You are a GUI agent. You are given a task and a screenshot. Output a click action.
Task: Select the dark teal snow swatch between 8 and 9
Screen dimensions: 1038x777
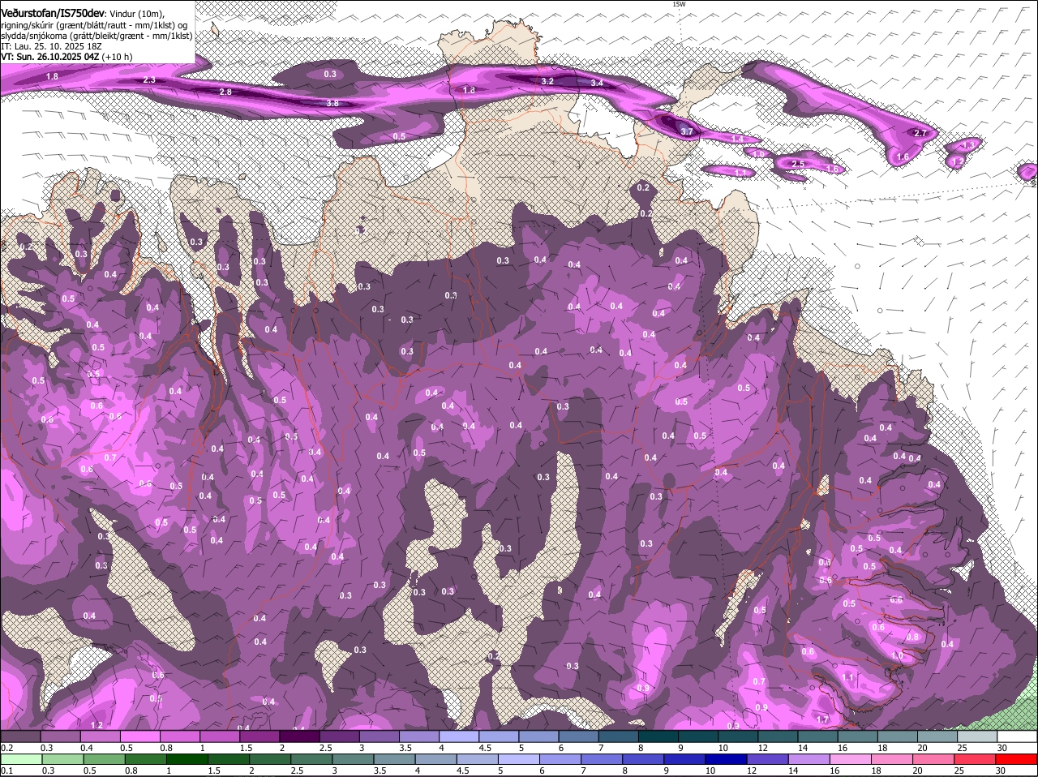(x=658, y=736)
